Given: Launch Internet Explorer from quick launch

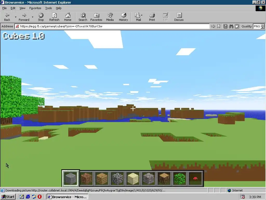Looking at the screenshot, I should point(28,197).
